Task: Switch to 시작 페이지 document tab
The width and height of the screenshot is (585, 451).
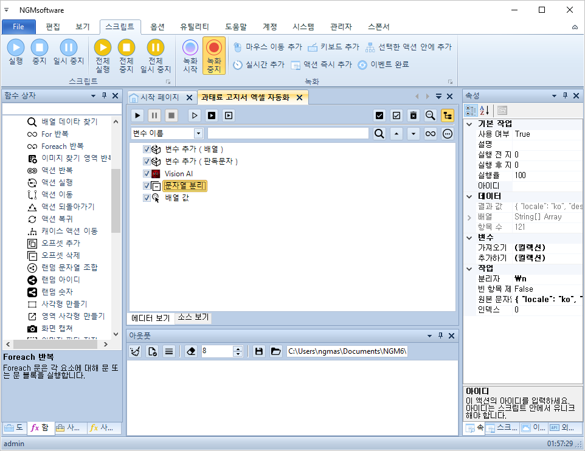Action: [x=159, y=98]
